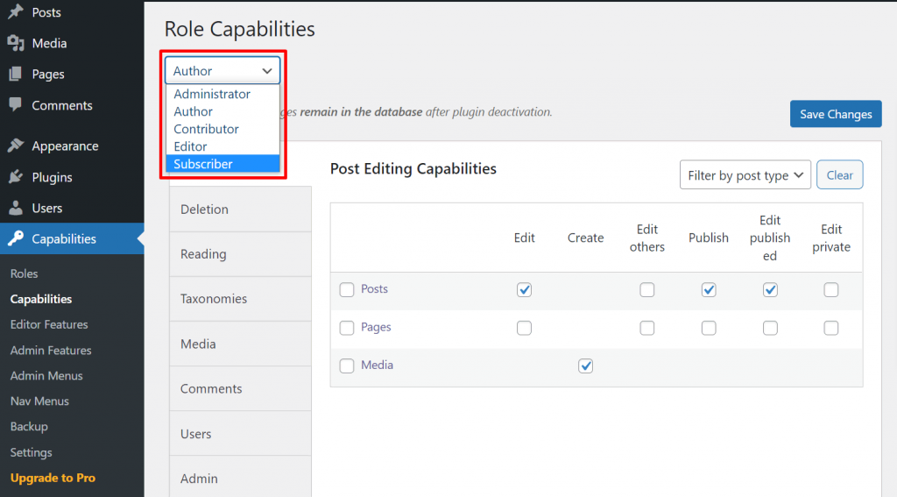This screenshot has height=497, width=897.
Task: Click the Posts pushpin icon in sidebar
Action: coord(15,12)
